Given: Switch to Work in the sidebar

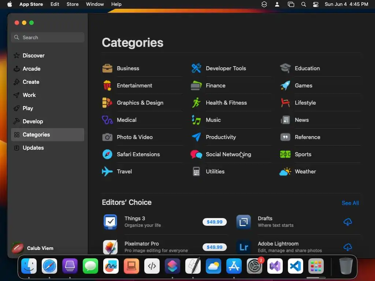Looking at the screenshot, I should 48,95.
